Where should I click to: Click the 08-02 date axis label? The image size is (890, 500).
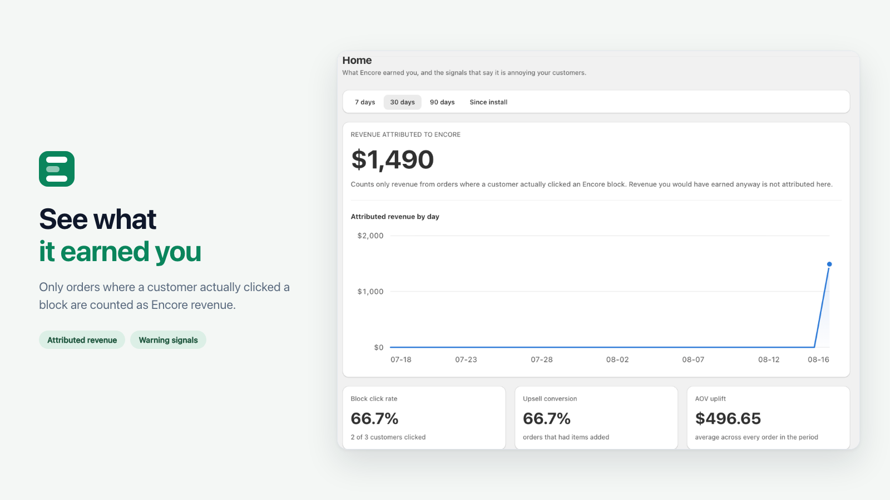617,359
